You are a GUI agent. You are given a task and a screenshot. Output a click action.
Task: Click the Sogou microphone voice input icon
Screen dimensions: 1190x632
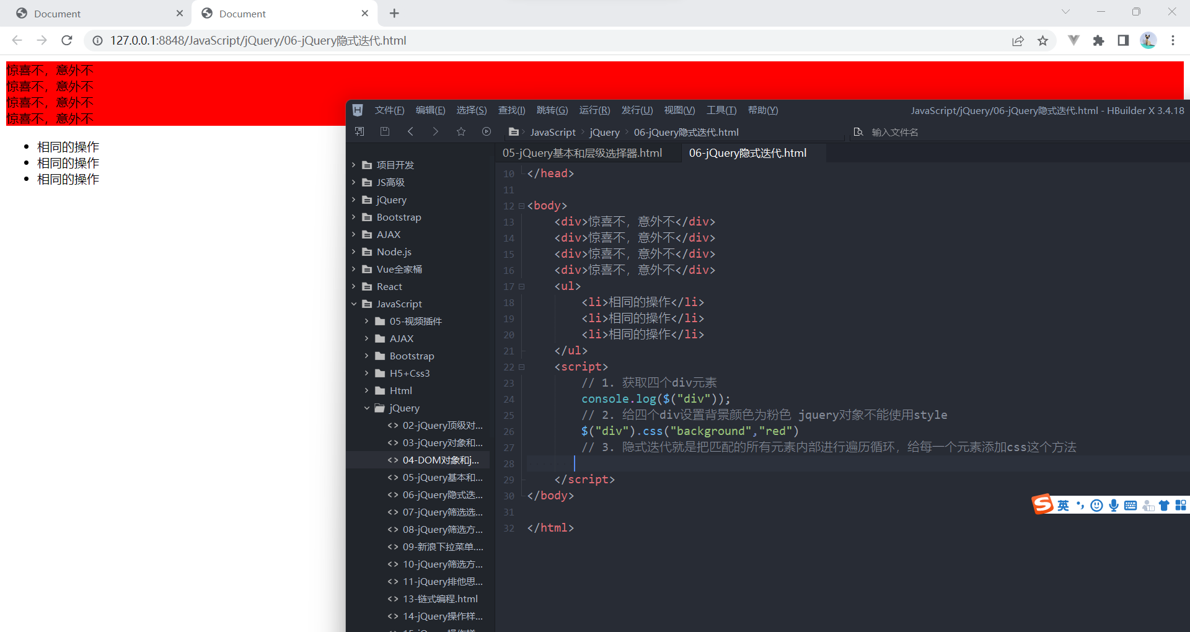coord(1114,506)
